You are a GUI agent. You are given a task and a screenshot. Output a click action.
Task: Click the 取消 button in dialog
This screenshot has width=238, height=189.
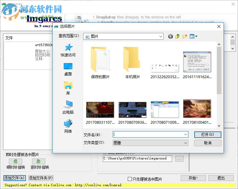[x=208, y=143]
